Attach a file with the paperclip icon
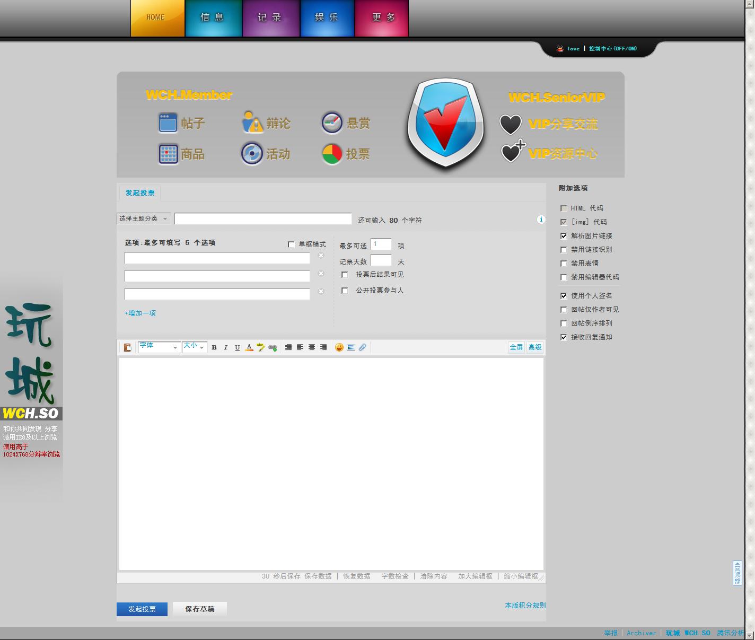The height and width of the screenshot is (640, 755). (363, 347)
